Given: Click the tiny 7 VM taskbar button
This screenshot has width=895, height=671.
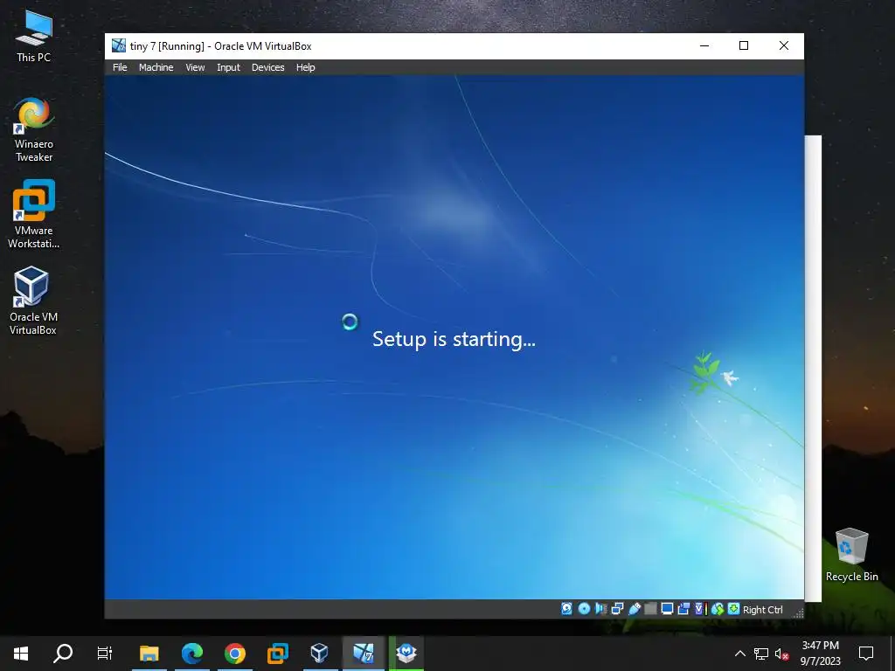Looking at the screenshot, I should pyautogui.click(x=363, y=654).
